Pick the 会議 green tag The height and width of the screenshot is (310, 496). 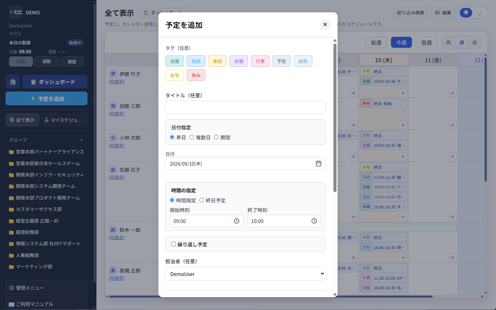pyautogui.click(x=175, y=61)
